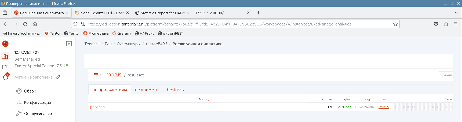The height and width of the screenshot is (122, 462).
Task: Switch to the heatmap tab
Action: (x=175, y=90)
